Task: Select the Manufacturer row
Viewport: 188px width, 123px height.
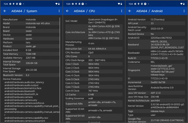Action: coord(31,20)
